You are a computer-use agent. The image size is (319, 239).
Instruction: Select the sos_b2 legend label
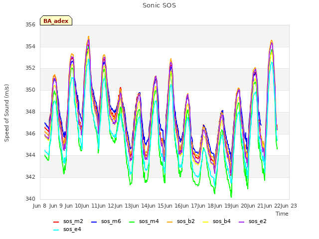click(x=186, y=221)
